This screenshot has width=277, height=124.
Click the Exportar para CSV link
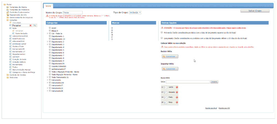(x=224, y=108)
